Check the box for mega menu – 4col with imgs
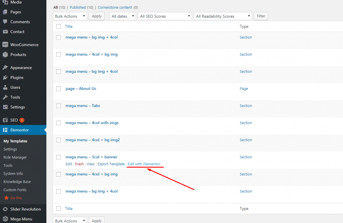 tap(59, 123)
